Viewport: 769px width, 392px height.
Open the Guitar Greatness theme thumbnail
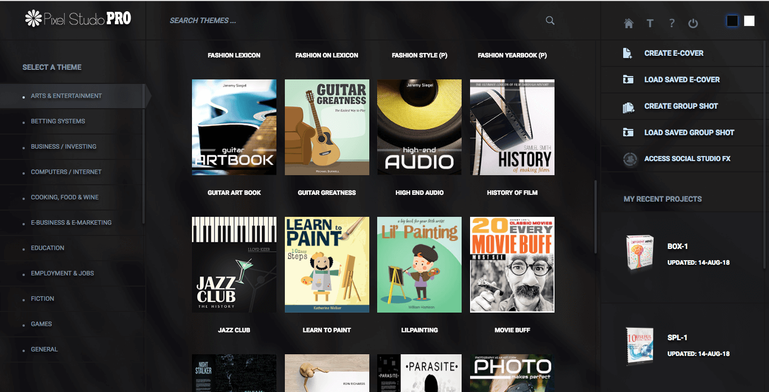pyautogui.click(x=327, y=127)
